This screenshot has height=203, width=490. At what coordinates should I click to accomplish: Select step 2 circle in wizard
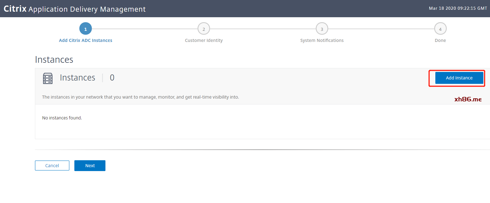coord(204,29)
